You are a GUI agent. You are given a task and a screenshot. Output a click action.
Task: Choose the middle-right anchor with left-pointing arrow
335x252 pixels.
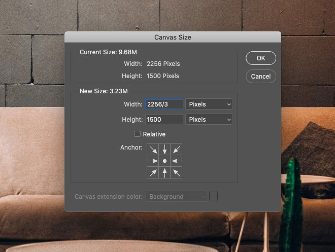[x=176, y=161]
